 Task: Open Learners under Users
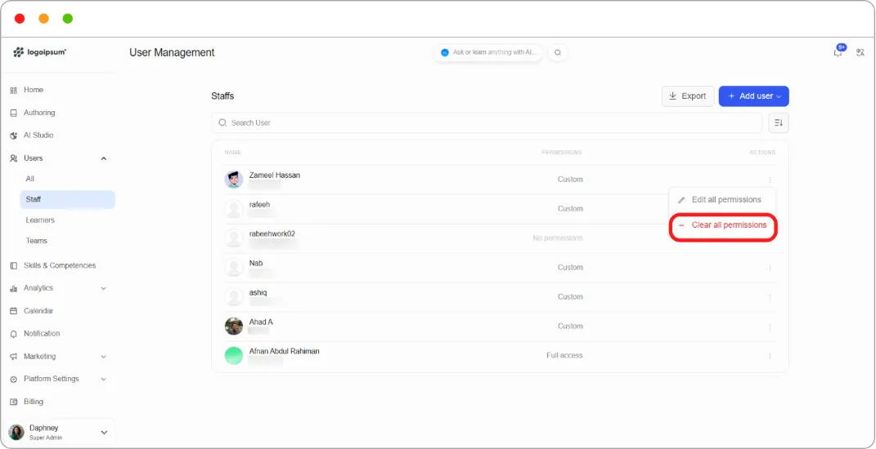[40, 220]
